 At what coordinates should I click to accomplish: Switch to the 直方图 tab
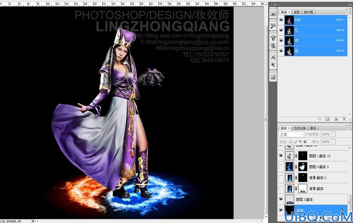308,12
